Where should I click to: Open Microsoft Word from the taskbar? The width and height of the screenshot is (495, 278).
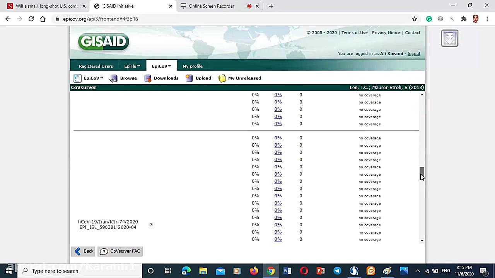pyautogui.click(x=287, y=271)
